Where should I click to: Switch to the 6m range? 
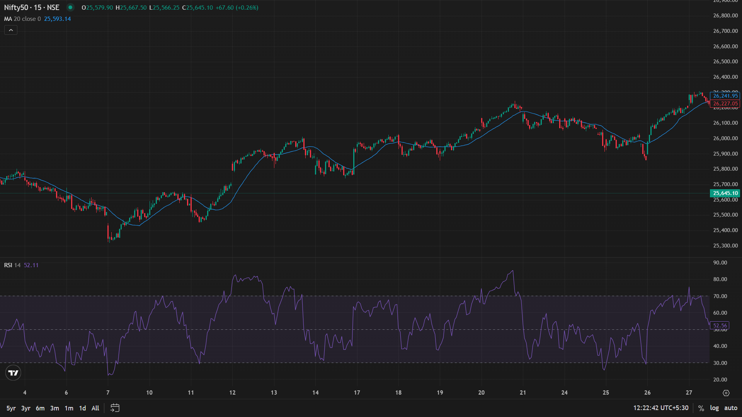tap(40, 408)
